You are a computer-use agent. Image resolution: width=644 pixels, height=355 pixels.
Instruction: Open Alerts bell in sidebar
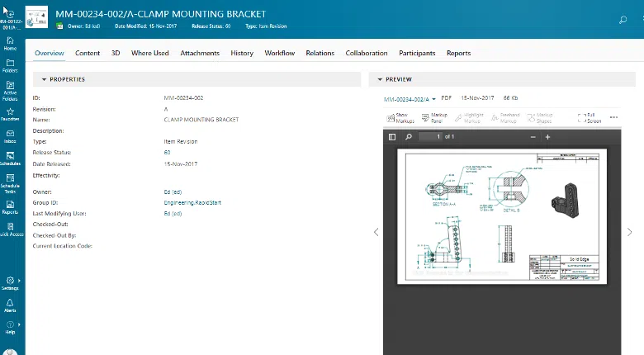coord(10,305)
